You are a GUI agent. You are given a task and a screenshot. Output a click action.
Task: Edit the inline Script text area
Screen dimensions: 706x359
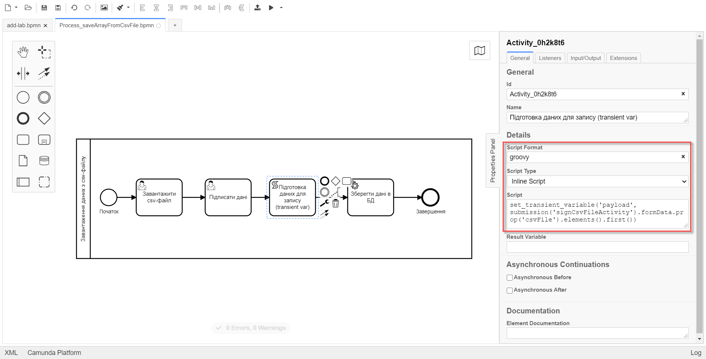[x=598, y=214]
